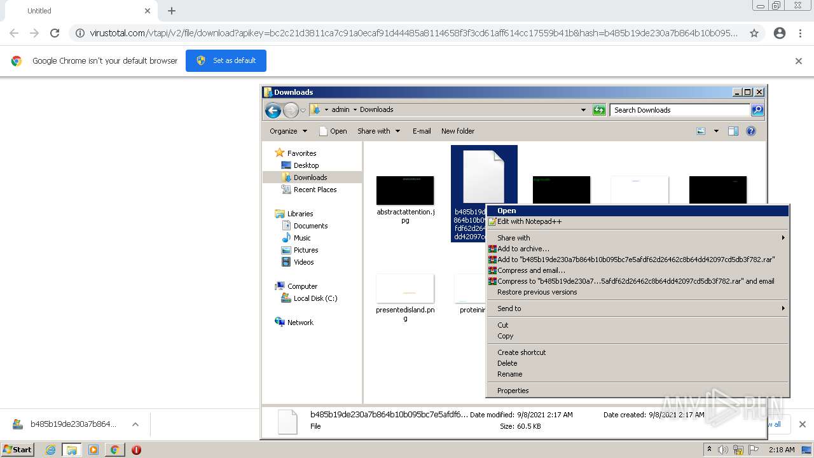Open the Pictures library
This screenshot has width=814, height=458.
(305, 250)
